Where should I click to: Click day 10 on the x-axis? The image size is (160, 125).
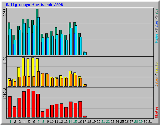pyautogui.click(x=52, y=122)
